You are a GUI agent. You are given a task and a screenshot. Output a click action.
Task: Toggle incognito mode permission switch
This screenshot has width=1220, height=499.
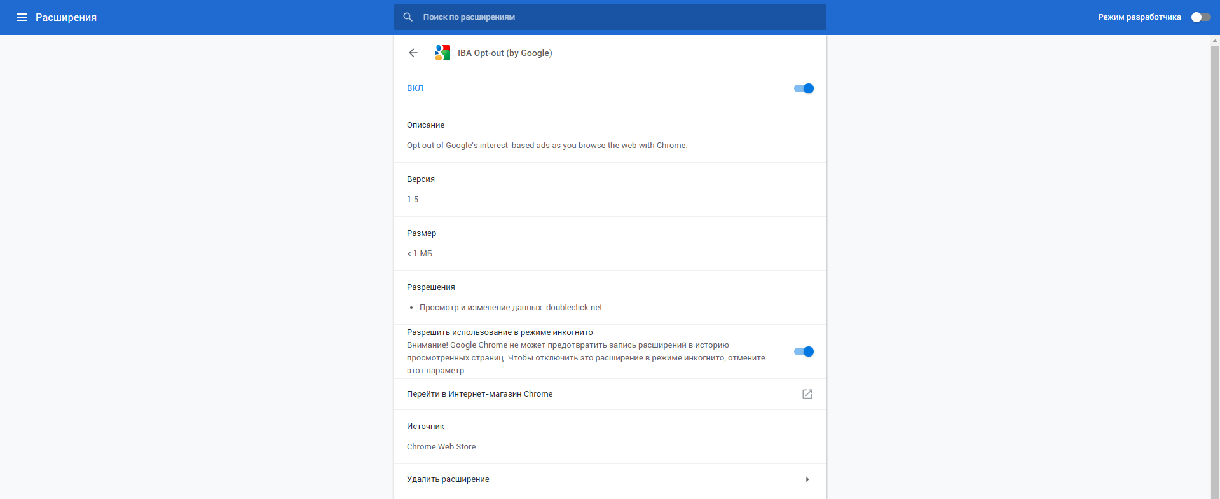coord(804,352)
